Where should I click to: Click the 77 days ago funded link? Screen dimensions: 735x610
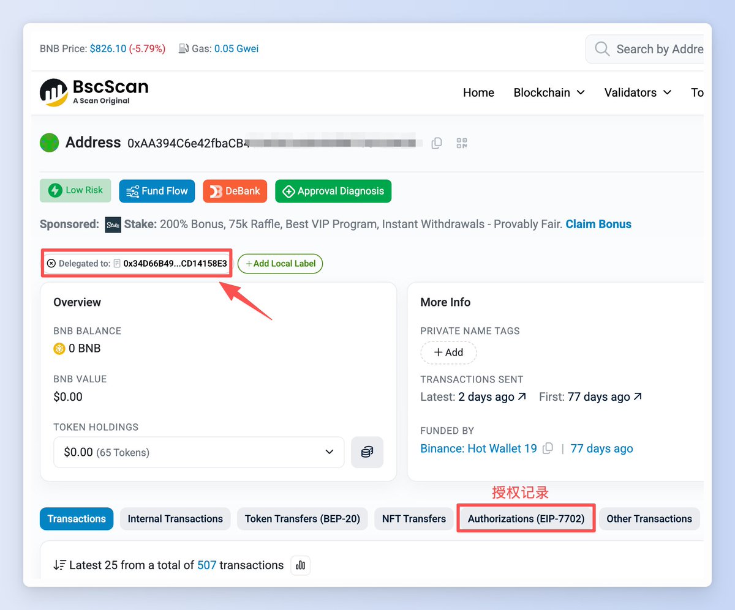(x=602, y=448)
